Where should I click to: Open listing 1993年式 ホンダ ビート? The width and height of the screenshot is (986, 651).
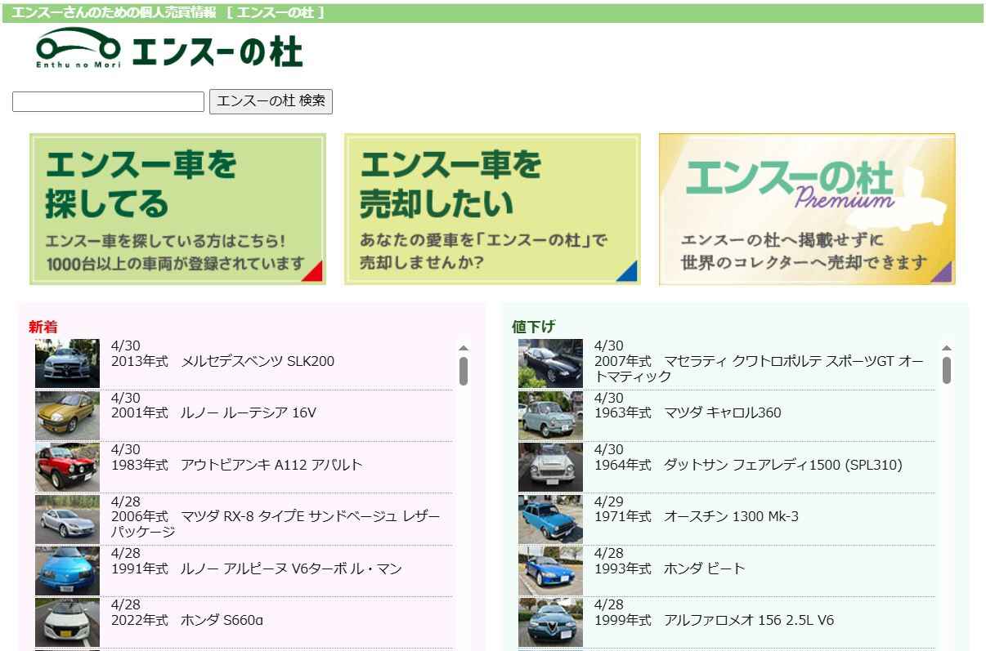click(x=670, y=569)
